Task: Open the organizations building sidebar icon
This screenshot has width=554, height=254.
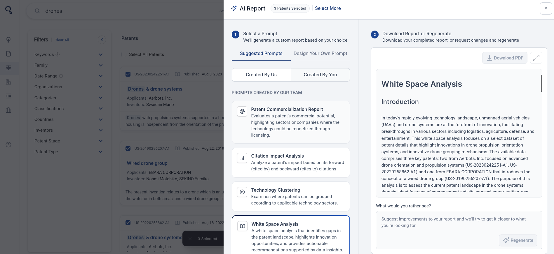Action: (8, 82)
